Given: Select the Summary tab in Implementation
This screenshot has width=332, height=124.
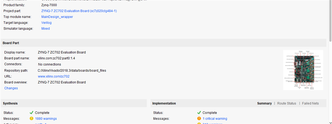Looking at the screenshot, I should click(x=264, y=103).
